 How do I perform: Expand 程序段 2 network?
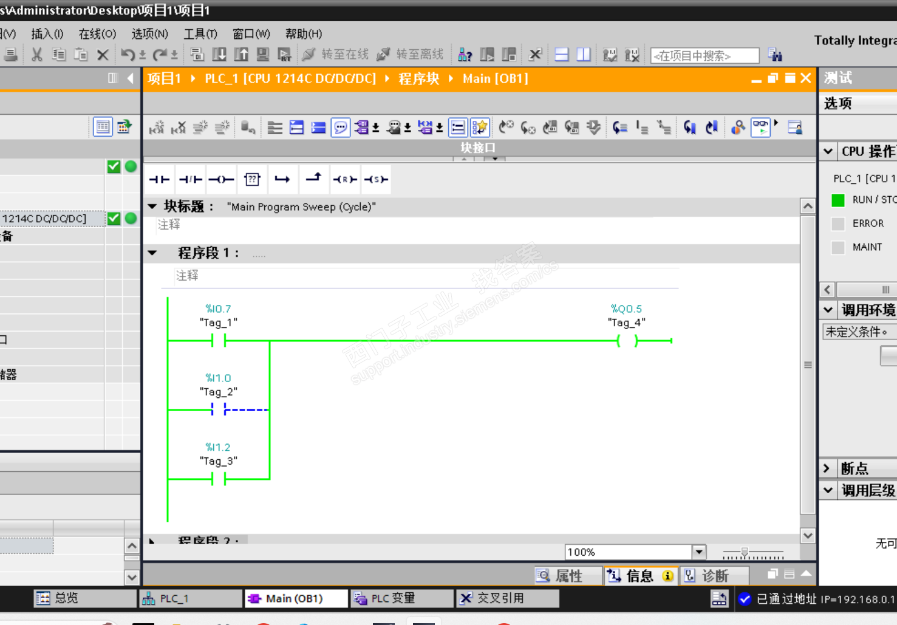point(152,541)
